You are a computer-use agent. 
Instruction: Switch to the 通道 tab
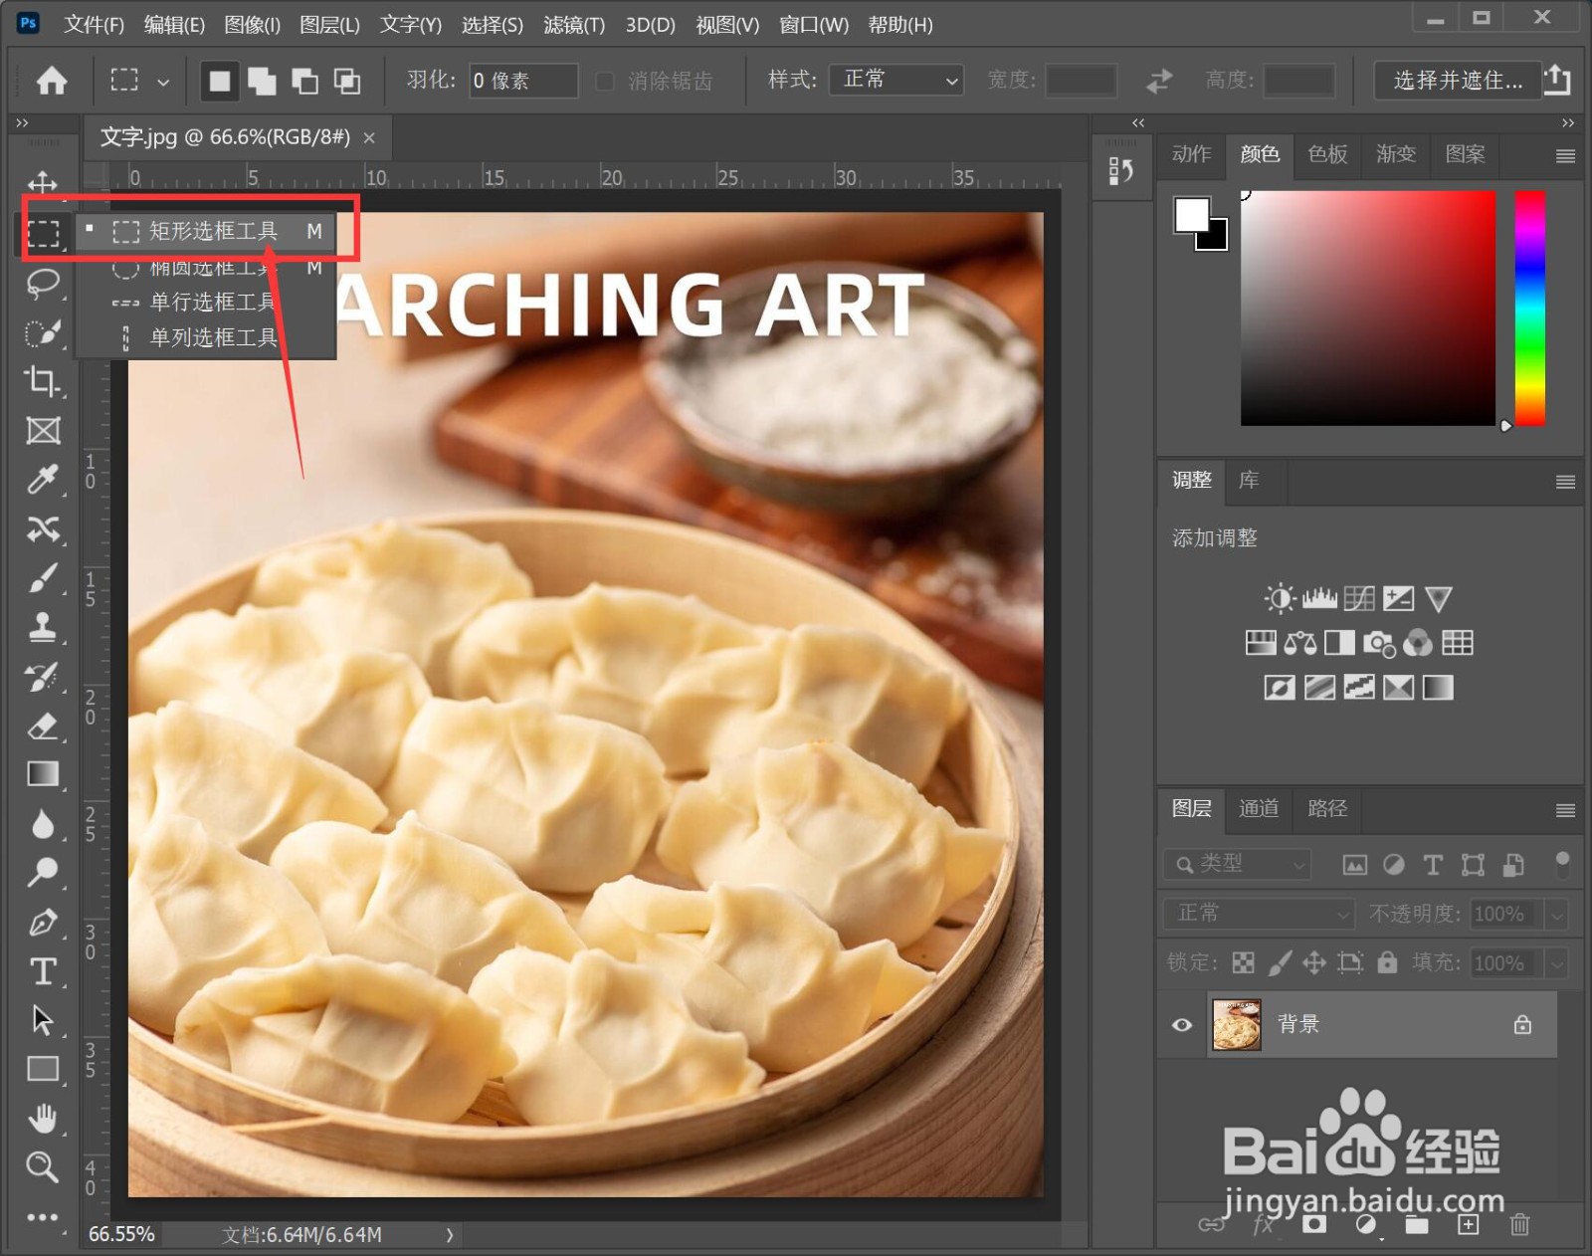point(1259,808)
